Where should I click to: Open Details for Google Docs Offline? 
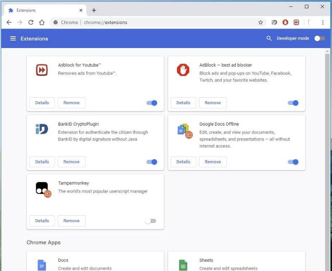tap(183, 162)
